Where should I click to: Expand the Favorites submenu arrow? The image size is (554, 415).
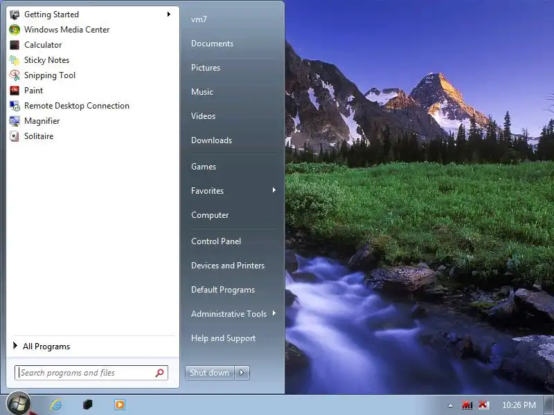(x=274, y=190)
